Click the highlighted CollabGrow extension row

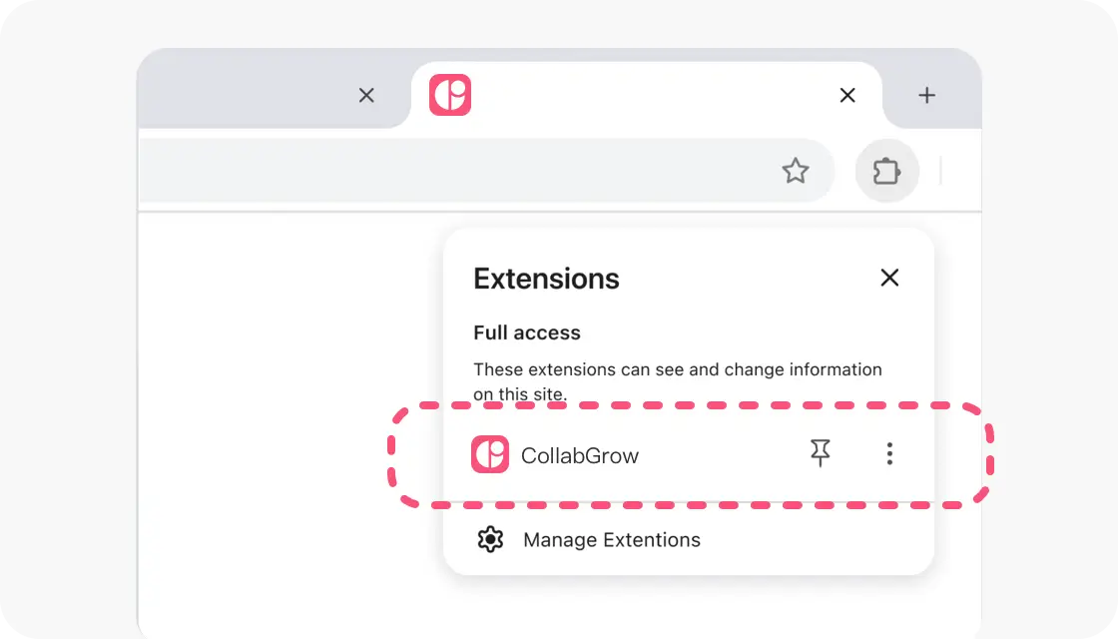pos(689,454)
